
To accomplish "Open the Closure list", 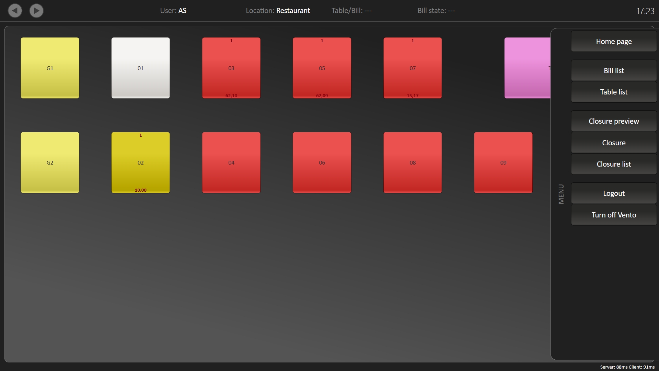I will (x=614, y=164).
